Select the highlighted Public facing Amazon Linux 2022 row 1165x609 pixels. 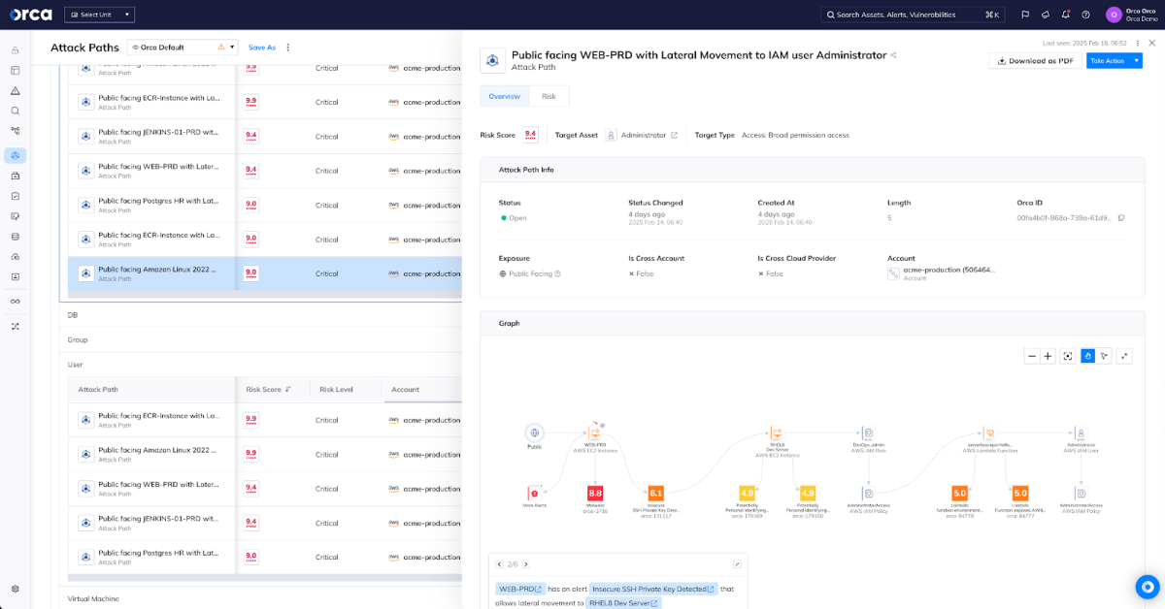click(264, 273)
